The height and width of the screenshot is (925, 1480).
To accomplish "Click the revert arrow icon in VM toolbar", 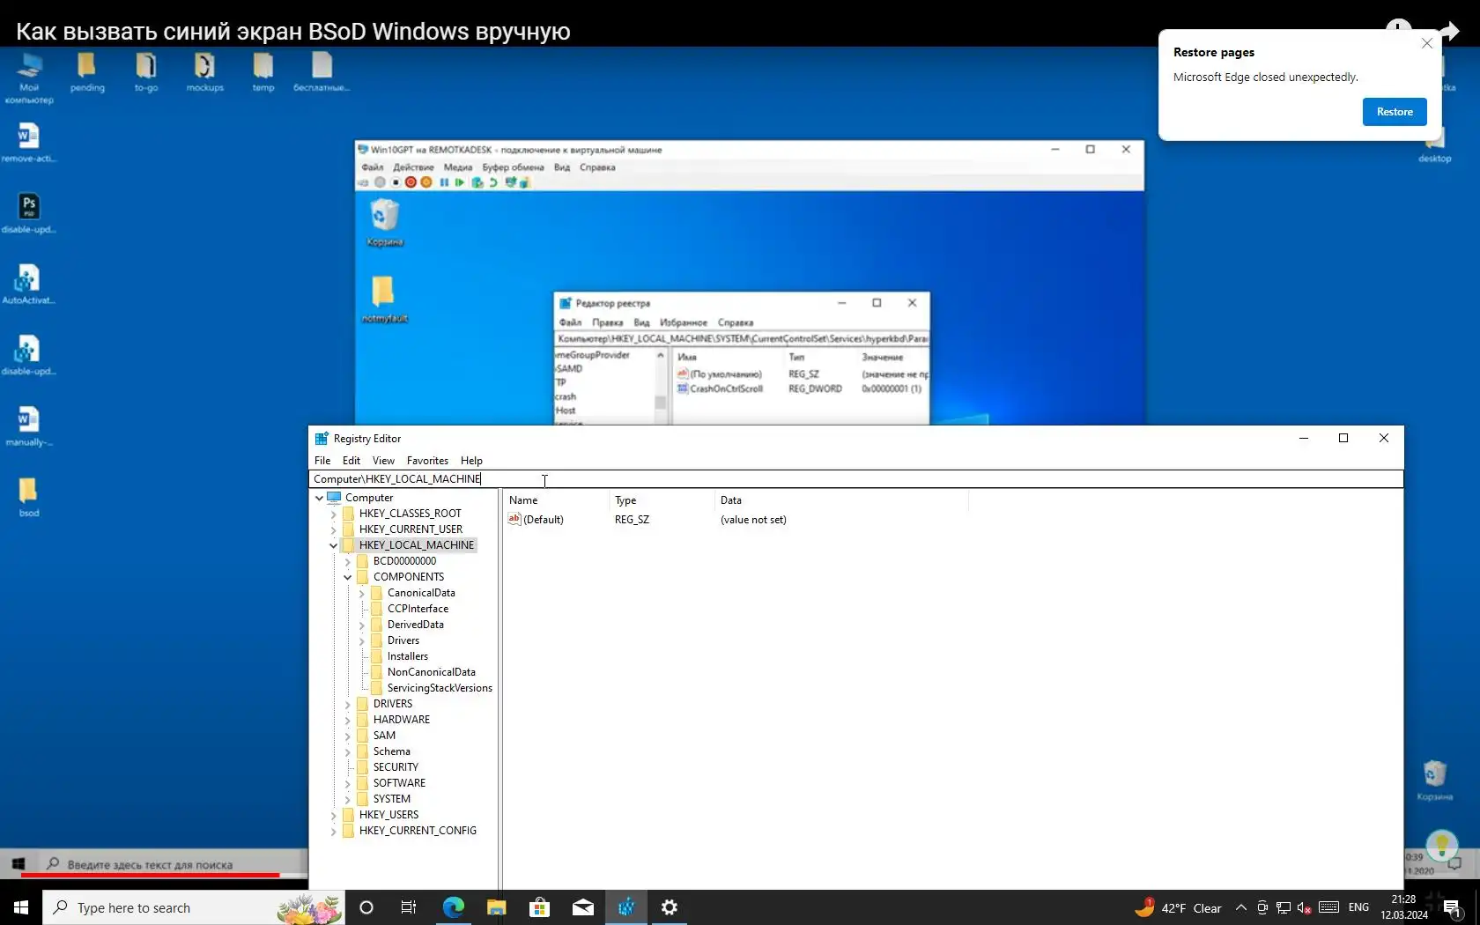I will tap(493, 182).
